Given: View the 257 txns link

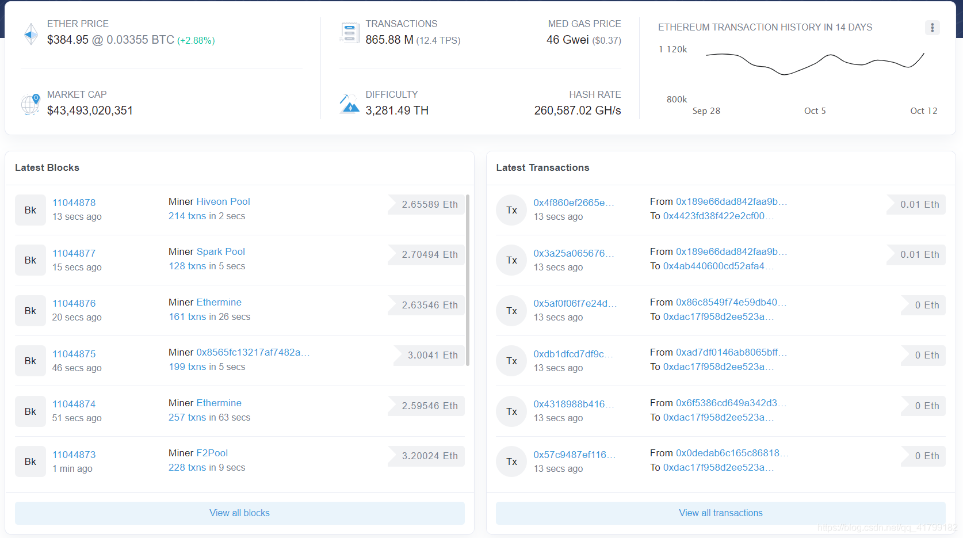Looking at the screenshot, I should (187, 417).
